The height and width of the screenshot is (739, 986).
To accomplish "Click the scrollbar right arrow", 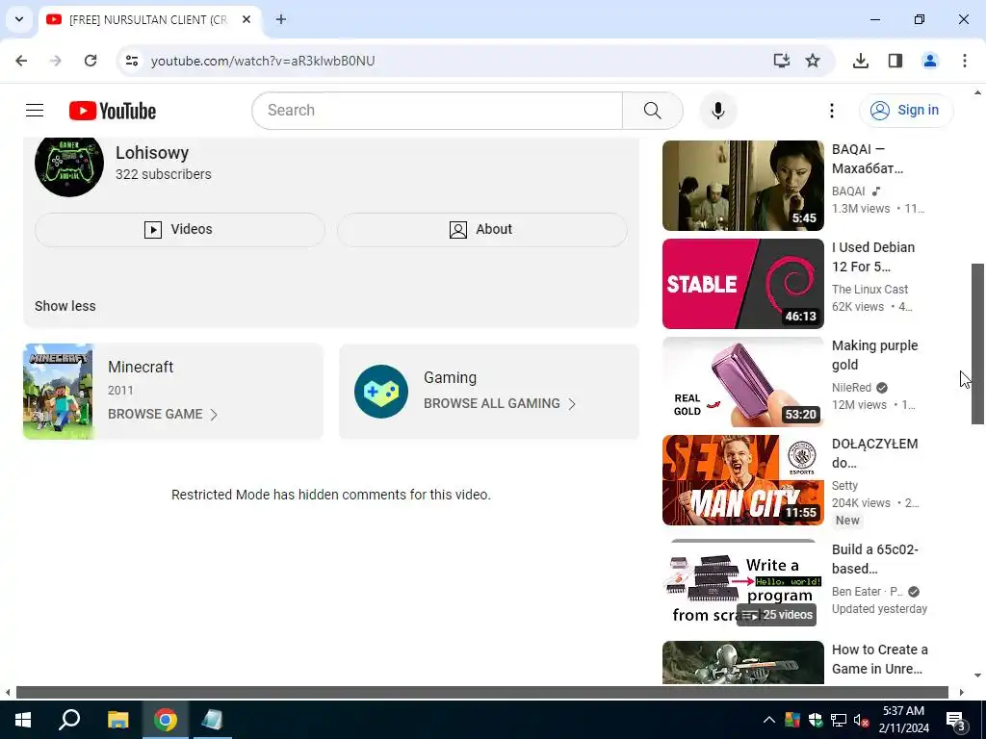I will click(962, 692).
